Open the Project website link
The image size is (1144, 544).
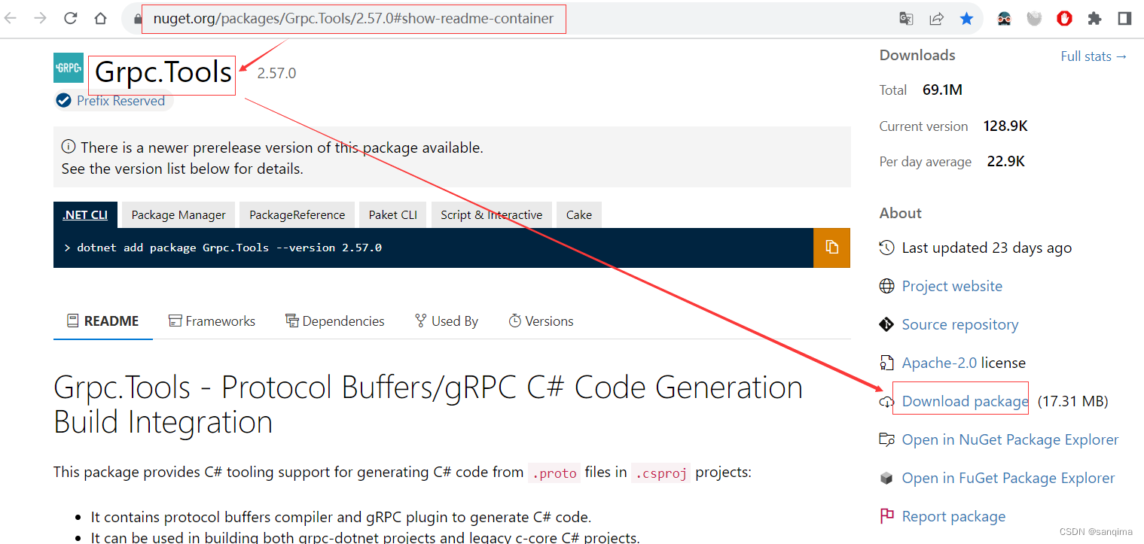tap(952, 286)
